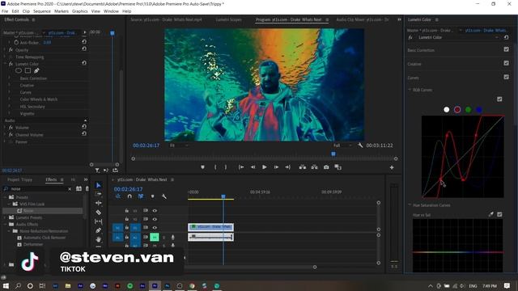518x291 pixels.
Task: Add marker in Program Monitor
Action: tap(202, 167)
